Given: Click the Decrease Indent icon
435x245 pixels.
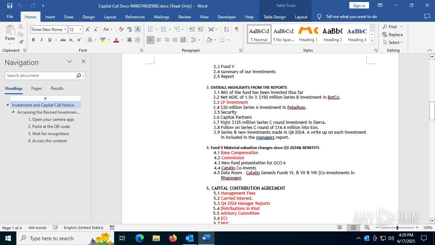Looking at the screenshot, I should [x=192, y=30].
